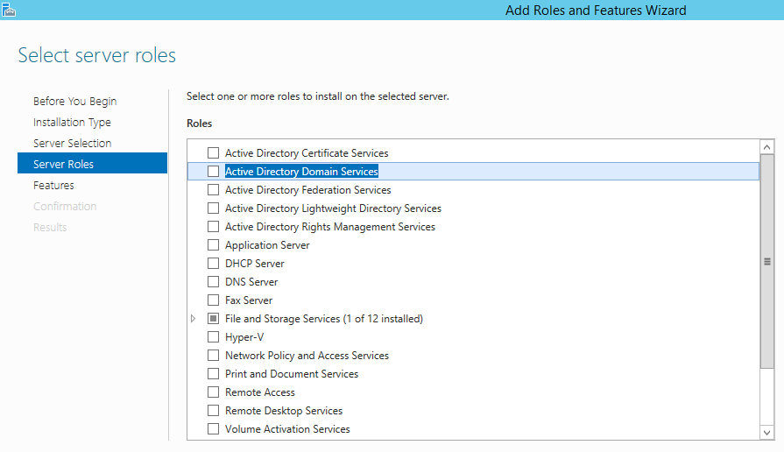Expand File and Storage Services tree node
The image size is (784, 452).
point(193,319)
